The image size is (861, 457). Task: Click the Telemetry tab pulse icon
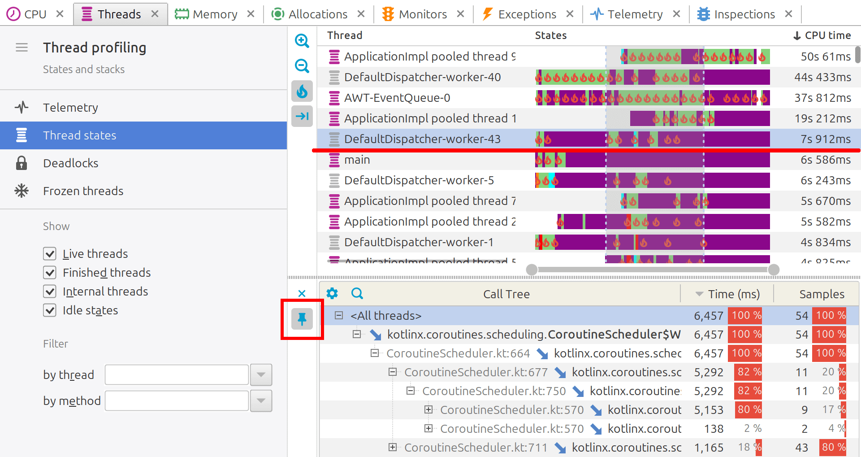597,14
